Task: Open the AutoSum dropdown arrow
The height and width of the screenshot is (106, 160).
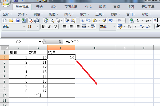Action: 142,20
